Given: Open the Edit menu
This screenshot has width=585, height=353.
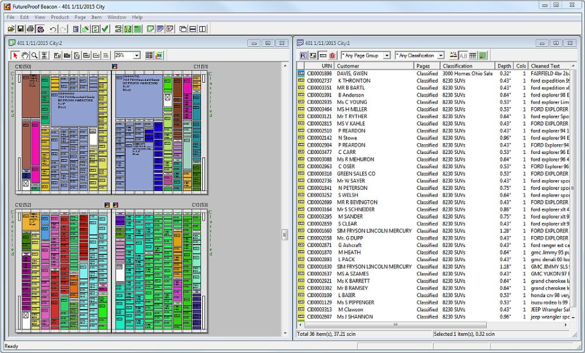Looking at the screenshot, I should 24,17.
